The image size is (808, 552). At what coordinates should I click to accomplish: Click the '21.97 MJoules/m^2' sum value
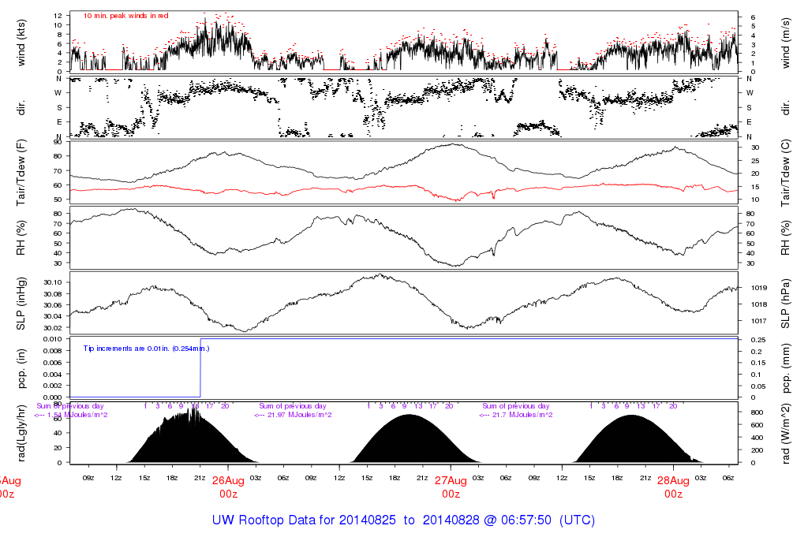tap(299, 415)
